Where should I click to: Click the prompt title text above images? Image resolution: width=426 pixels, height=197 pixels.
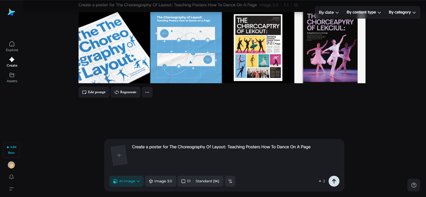168,5
